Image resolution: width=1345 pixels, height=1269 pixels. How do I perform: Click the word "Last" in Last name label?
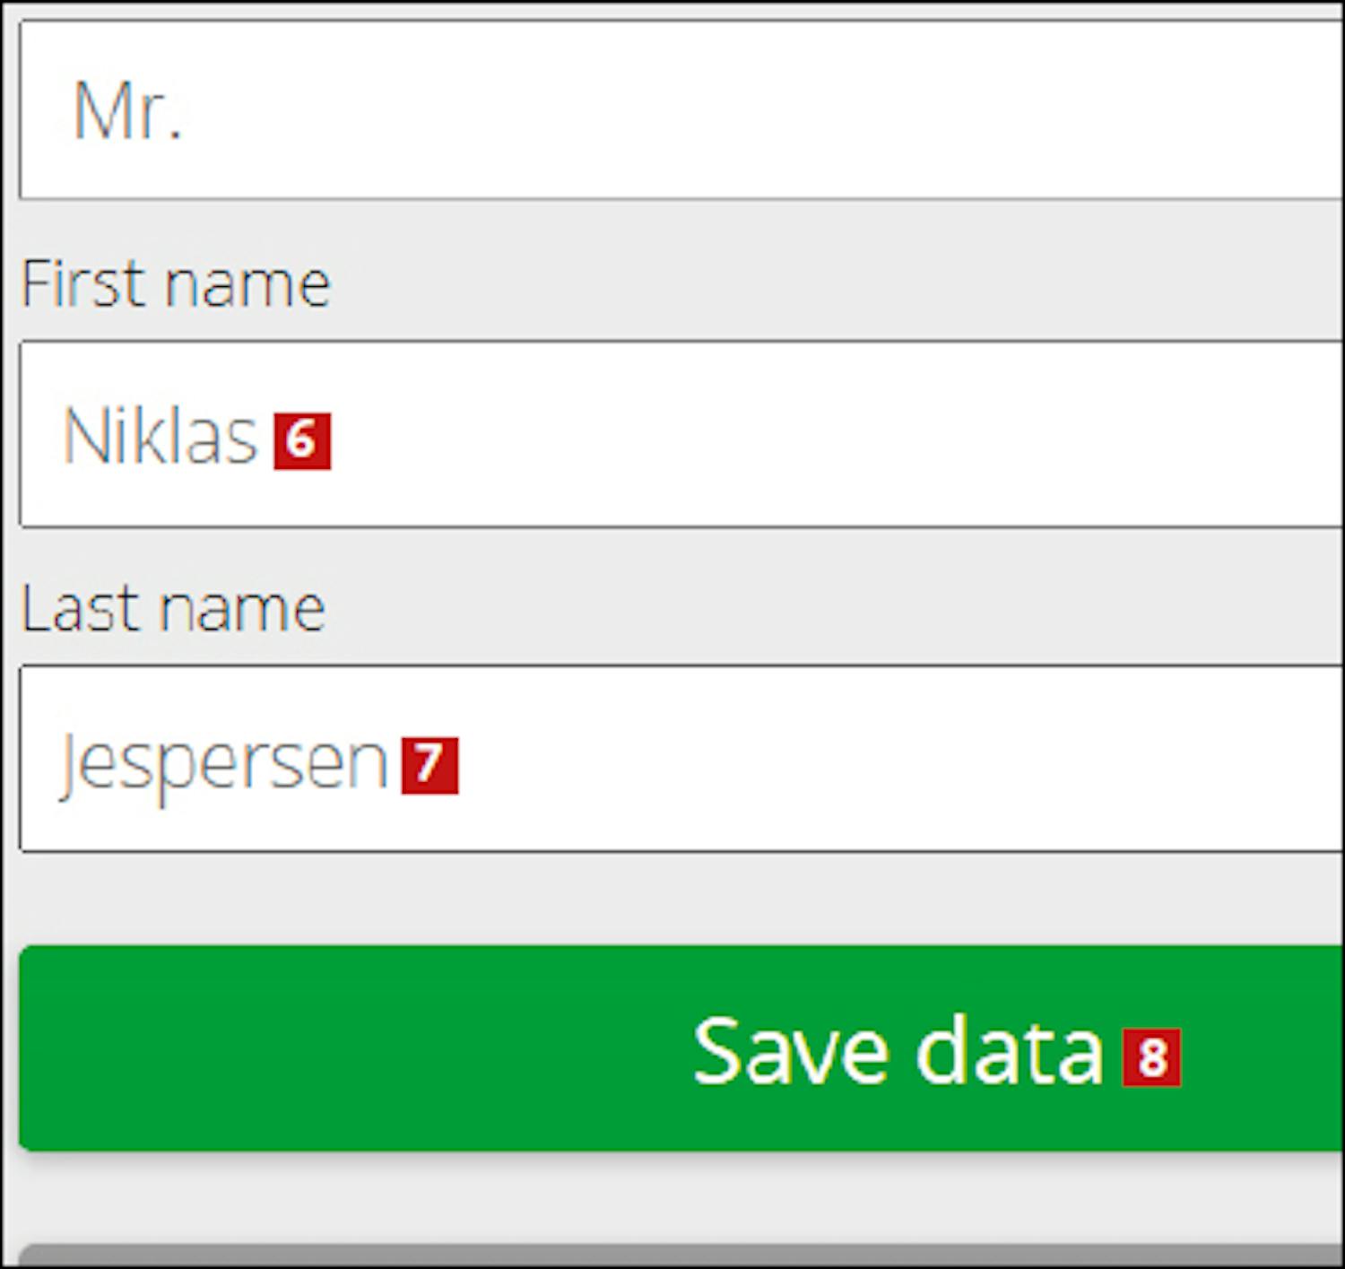pyautogui.click(x=80, y=608)
